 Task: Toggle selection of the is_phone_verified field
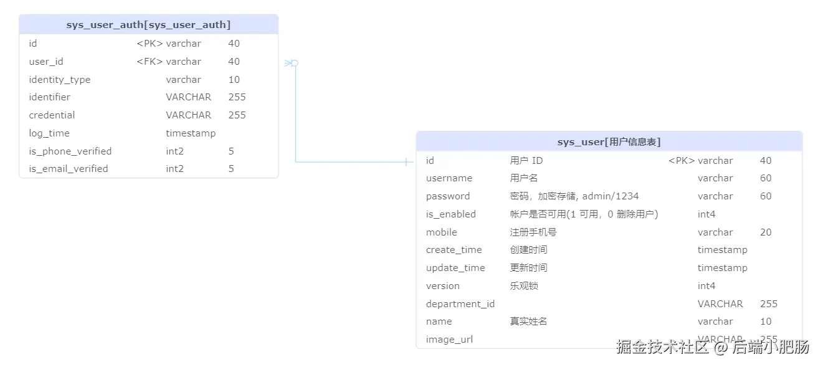70,151
